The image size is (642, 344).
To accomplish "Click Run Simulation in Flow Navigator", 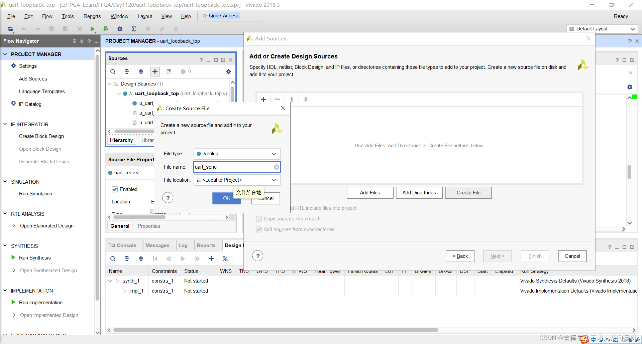I will click(35, 194).
